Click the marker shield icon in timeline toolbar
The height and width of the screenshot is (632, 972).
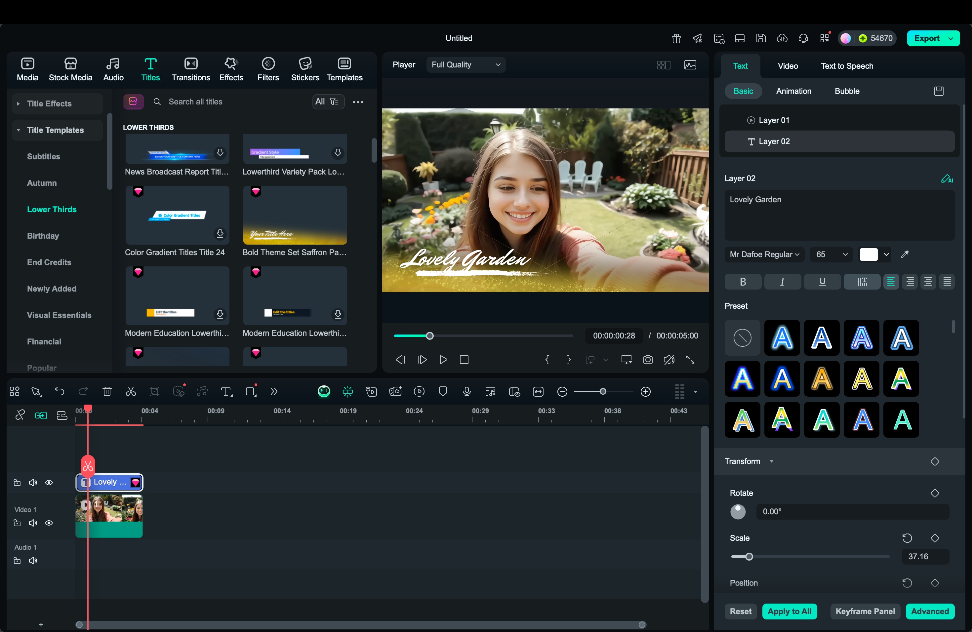tap(443, 392)
